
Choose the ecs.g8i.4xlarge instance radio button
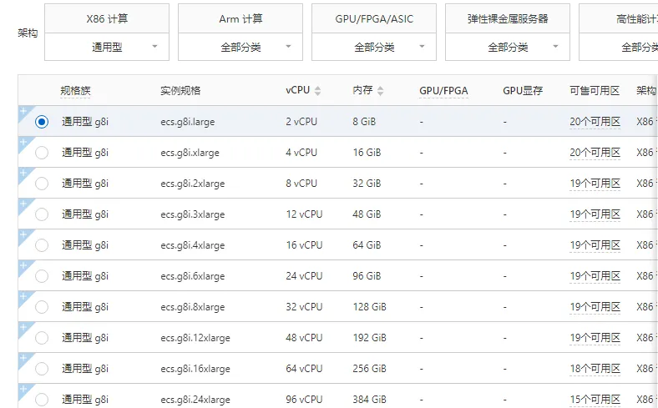click(x=42, y=245)
